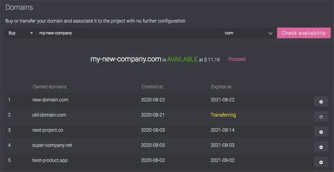Select next-project.co in owned domains

(48, 130)
